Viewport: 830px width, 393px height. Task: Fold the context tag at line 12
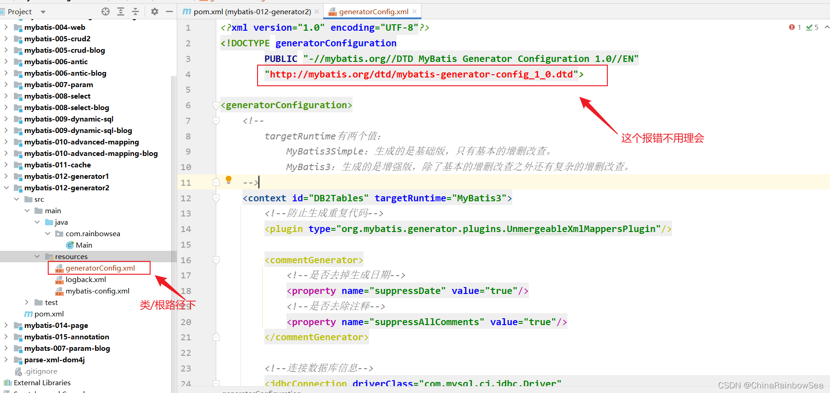pos(216,198)
